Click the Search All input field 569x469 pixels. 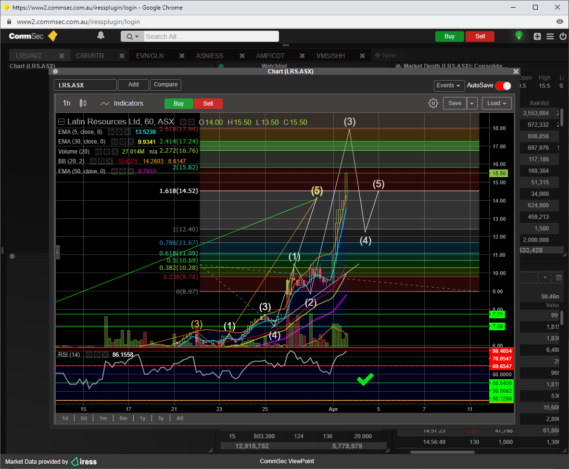coord(212,36)
